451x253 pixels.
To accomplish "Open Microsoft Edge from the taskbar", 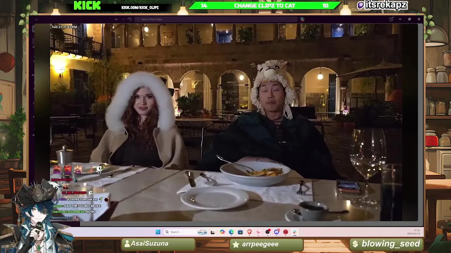I will (x=231, y=232).
